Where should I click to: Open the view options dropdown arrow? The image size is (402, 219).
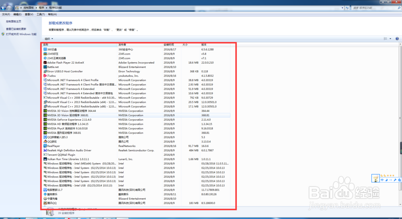[x=390, y=39]
